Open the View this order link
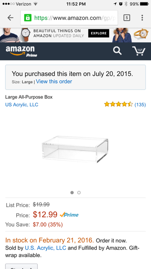 (x=54, y=82)
